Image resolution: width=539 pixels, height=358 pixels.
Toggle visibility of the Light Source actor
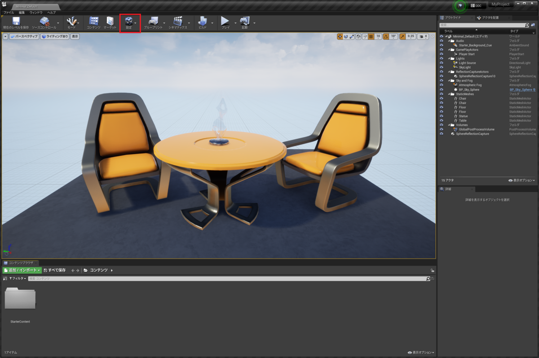(442, 63)
